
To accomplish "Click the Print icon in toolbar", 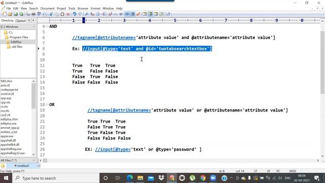I will point(33,14).
